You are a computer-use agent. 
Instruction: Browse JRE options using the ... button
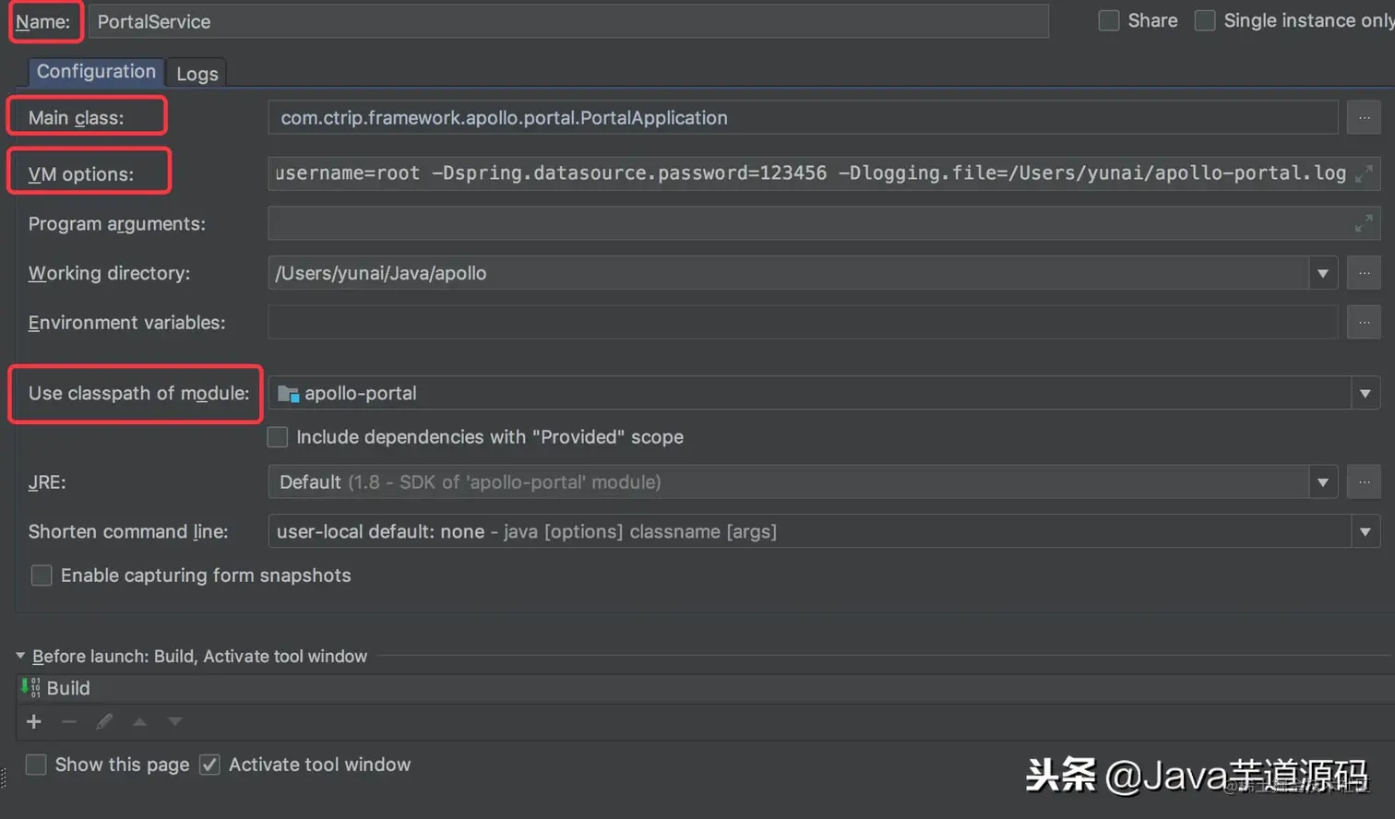[x=1364, y=481]
